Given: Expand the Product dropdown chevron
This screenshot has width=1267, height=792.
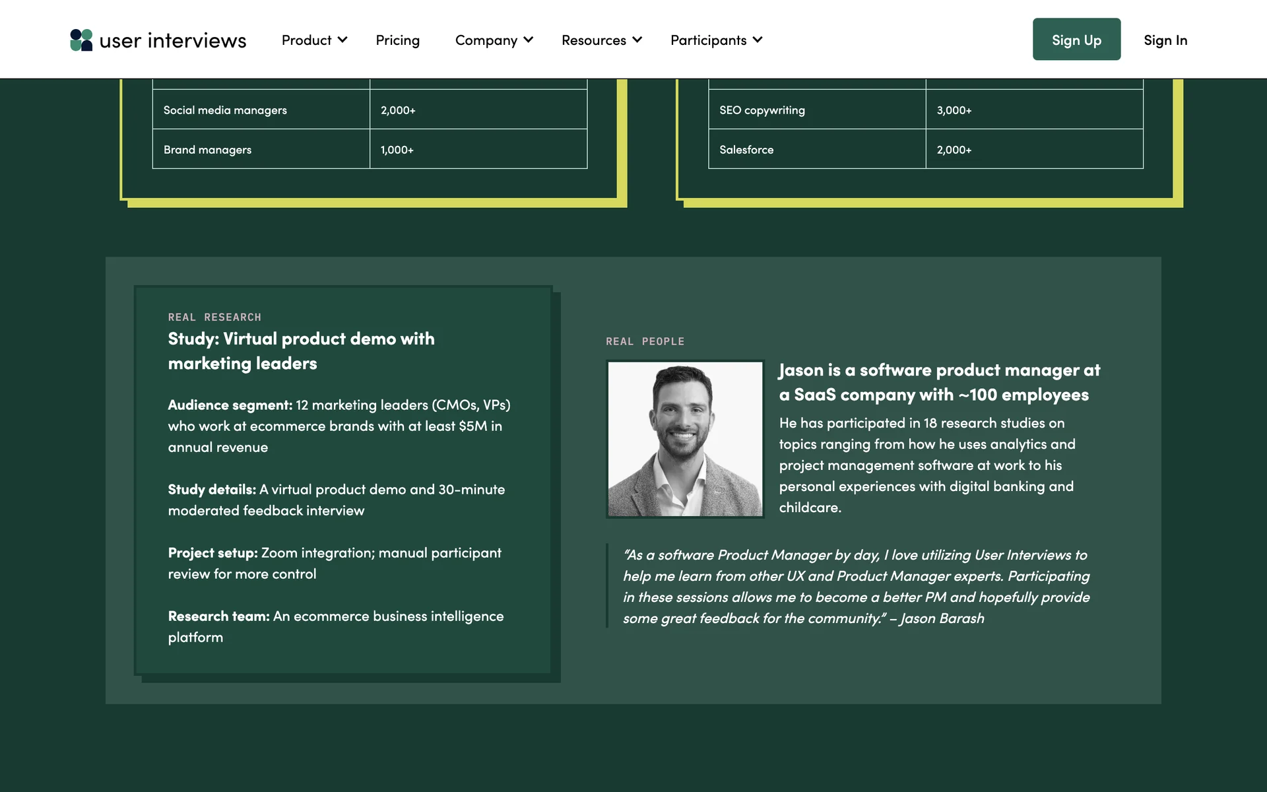Looking at the screenshot, I should pyautogui.click(x=342, y=40).
